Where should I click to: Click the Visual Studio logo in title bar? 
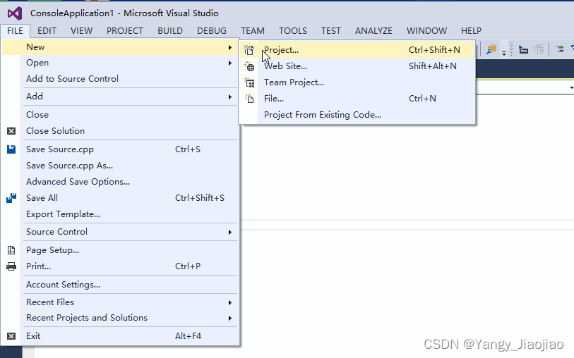pos(15,13)
